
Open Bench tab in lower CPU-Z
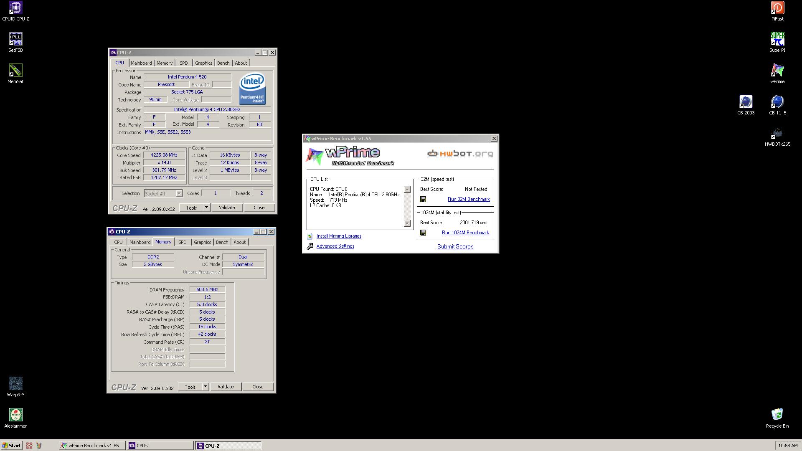pos(222,242)
